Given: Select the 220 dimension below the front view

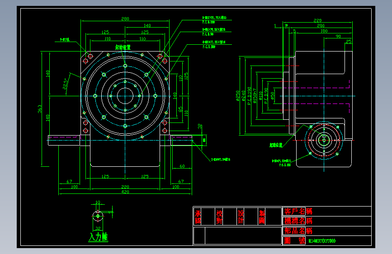Looking at the screenshot, I should (125, 187).
